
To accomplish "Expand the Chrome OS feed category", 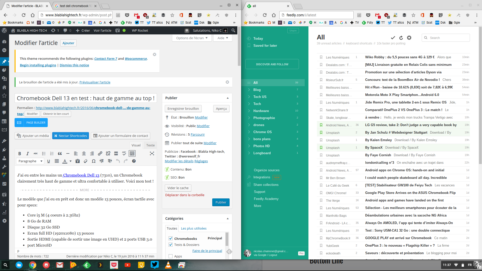I will point(249,132).
